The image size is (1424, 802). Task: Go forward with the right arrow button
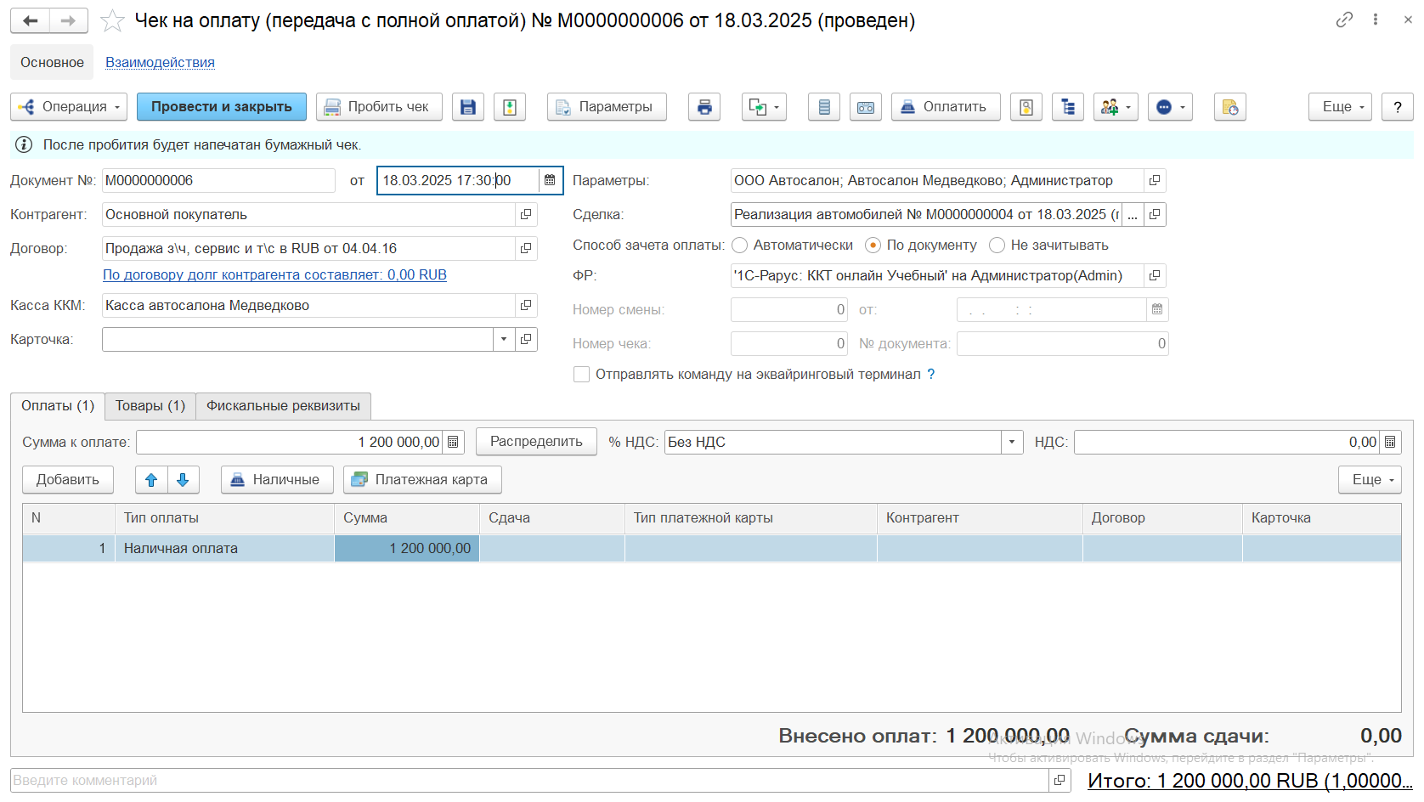pos(69,20)
